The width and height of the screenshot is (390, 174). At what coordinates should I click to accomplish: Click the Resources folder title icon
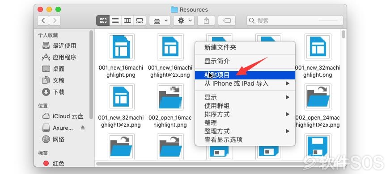[174, 10]
